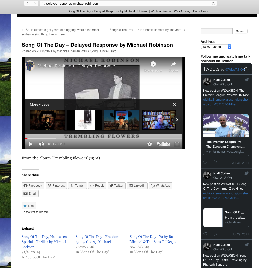259x268 pixels.
Task: Open the author link Wichita Lineman Was A Song
Action: tap(87, 51)
